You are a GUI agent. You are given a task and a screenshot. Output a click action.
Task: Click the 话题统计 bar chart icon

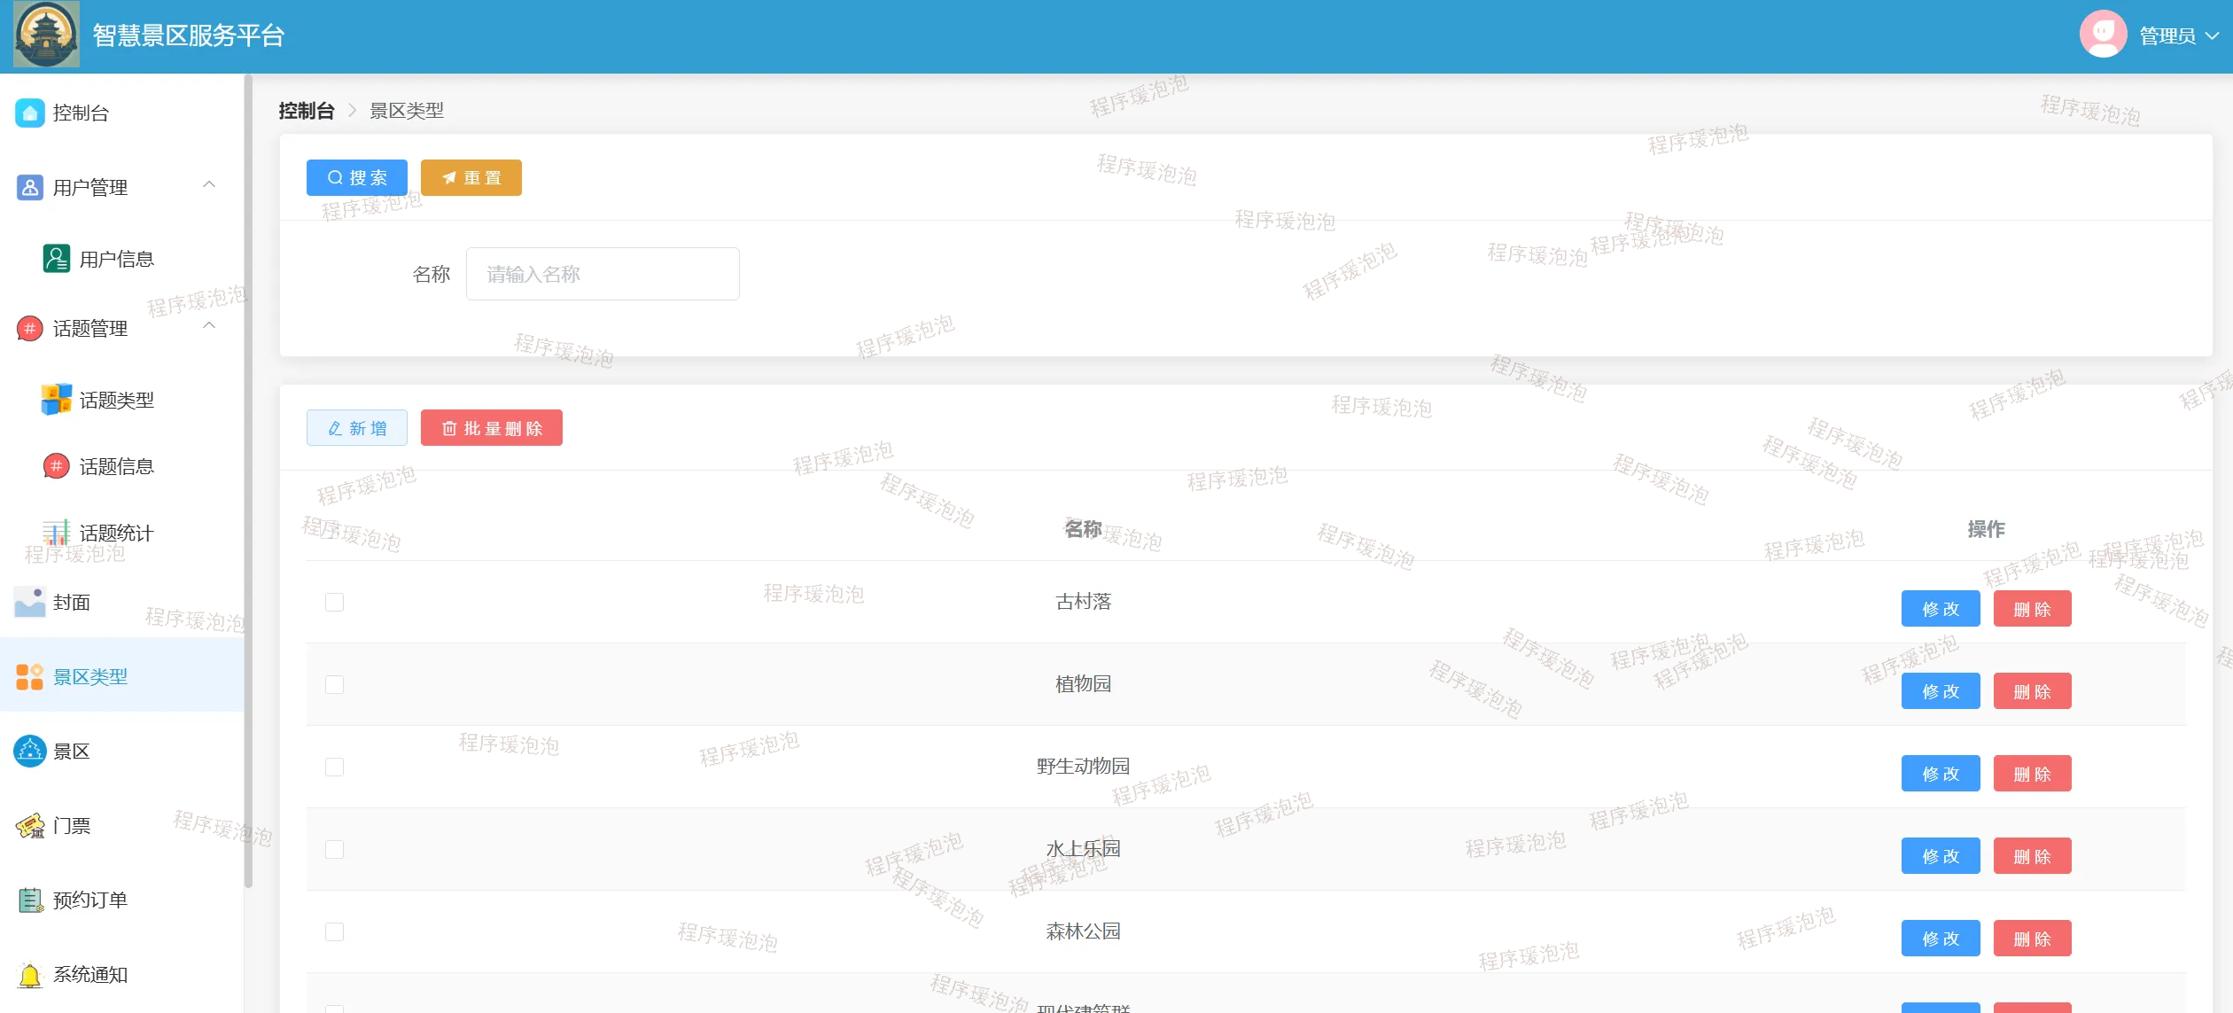(x=56, y=533)
